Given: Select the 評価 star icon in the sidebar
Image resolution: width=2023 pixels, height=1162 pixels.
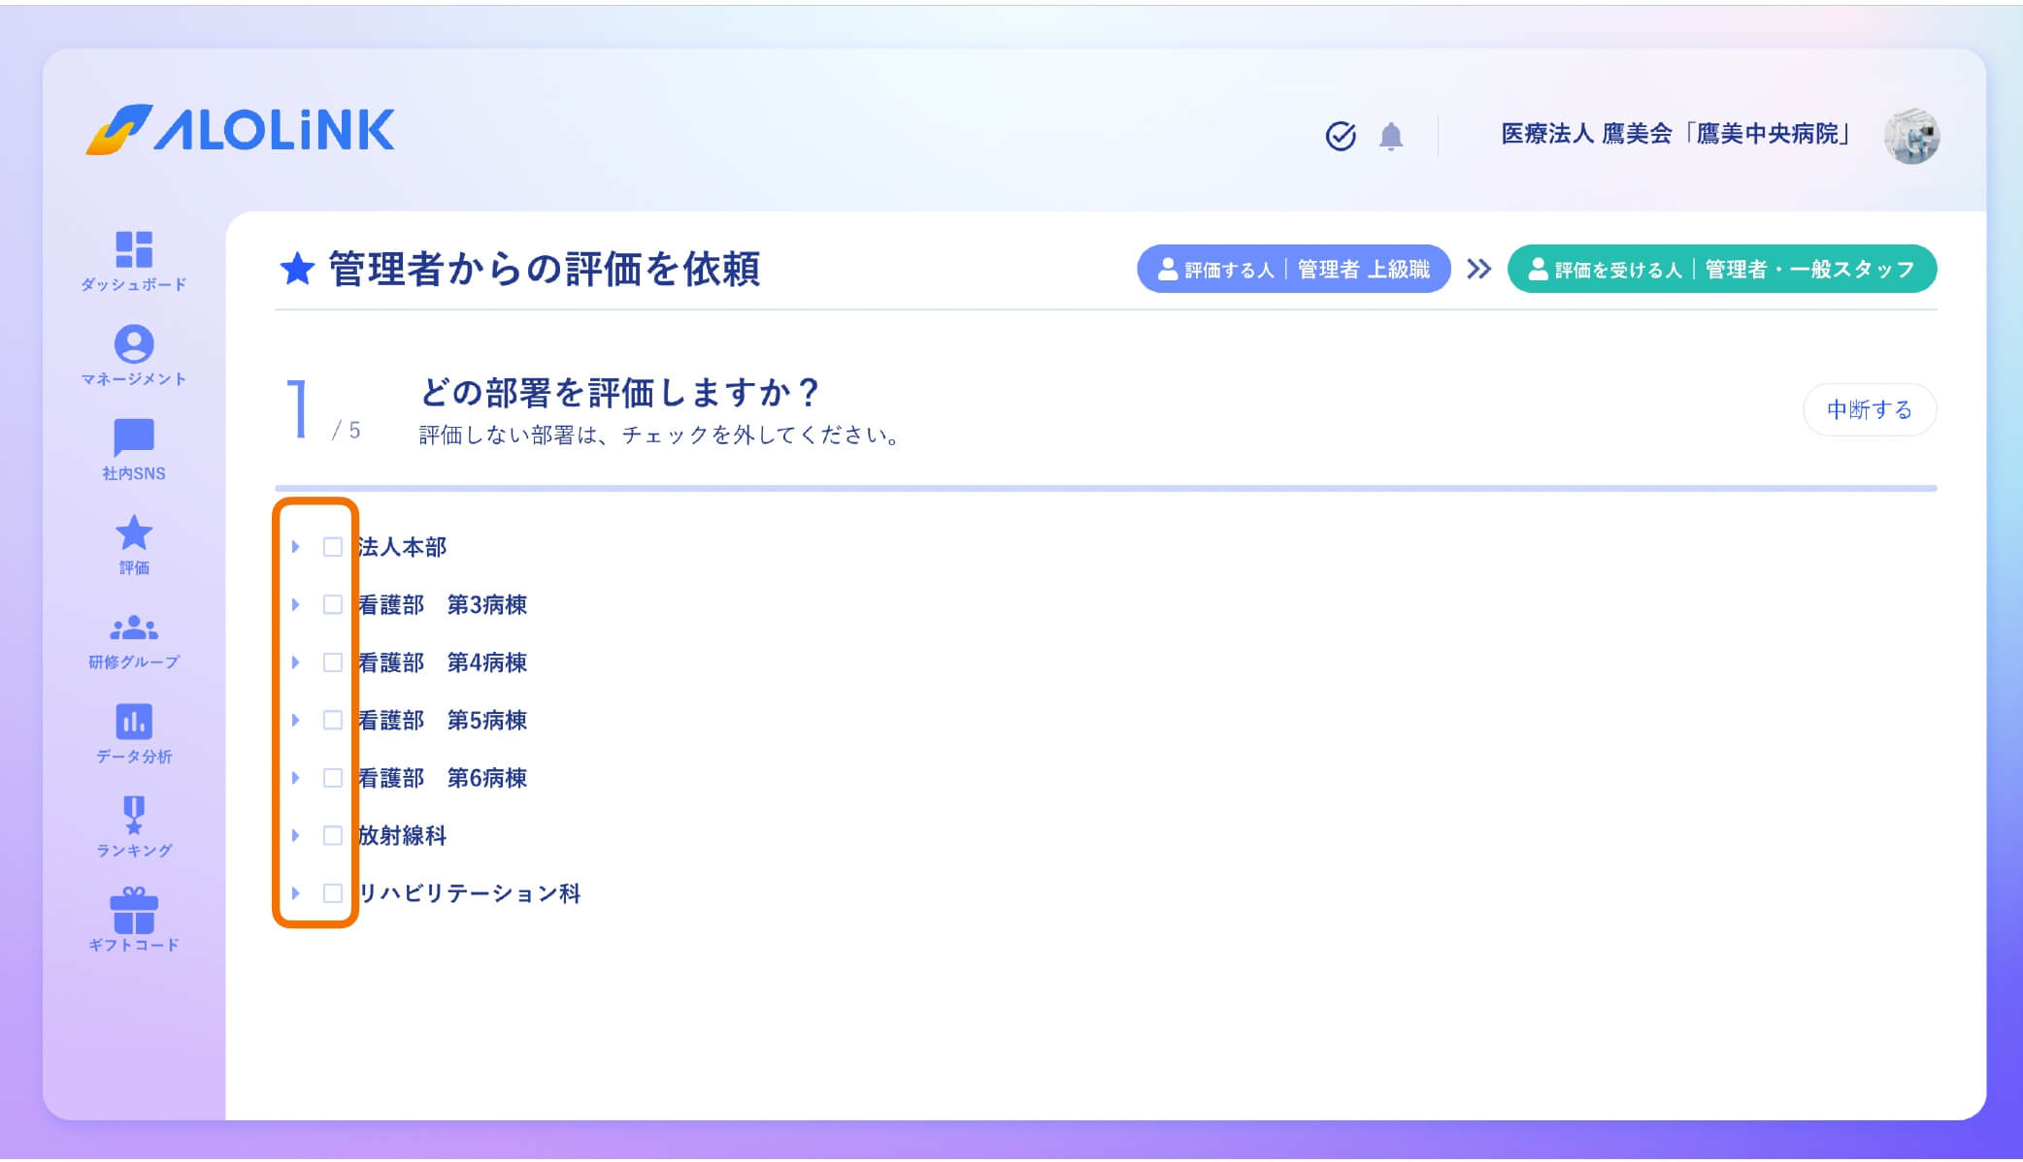Looking at the screenshot, I should 136,533.
